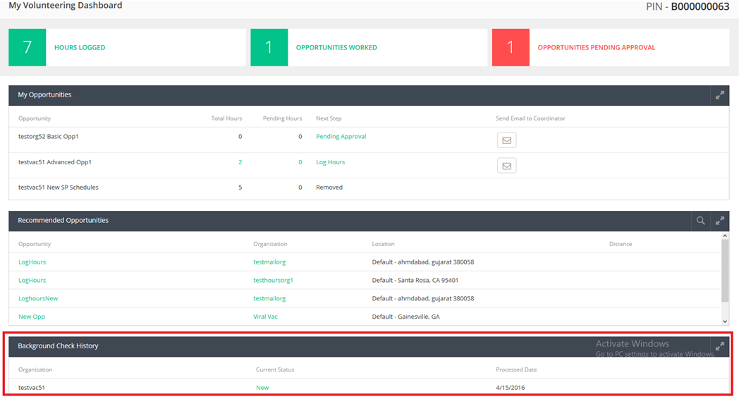Search recommended opportunities with magnifier icon
This screenshot has height=397, width=739.
pyautogui.click(x=701, y=221)
